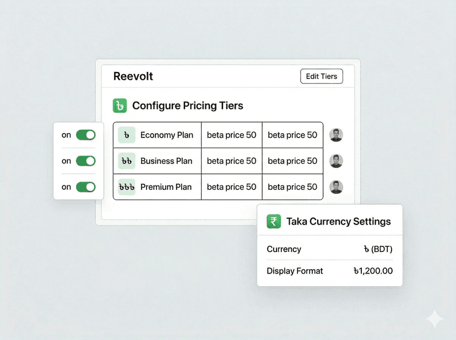Screen dimensions: 456x340
Task: Select the double taka icon for Business Plan
Action: (127, 161)
